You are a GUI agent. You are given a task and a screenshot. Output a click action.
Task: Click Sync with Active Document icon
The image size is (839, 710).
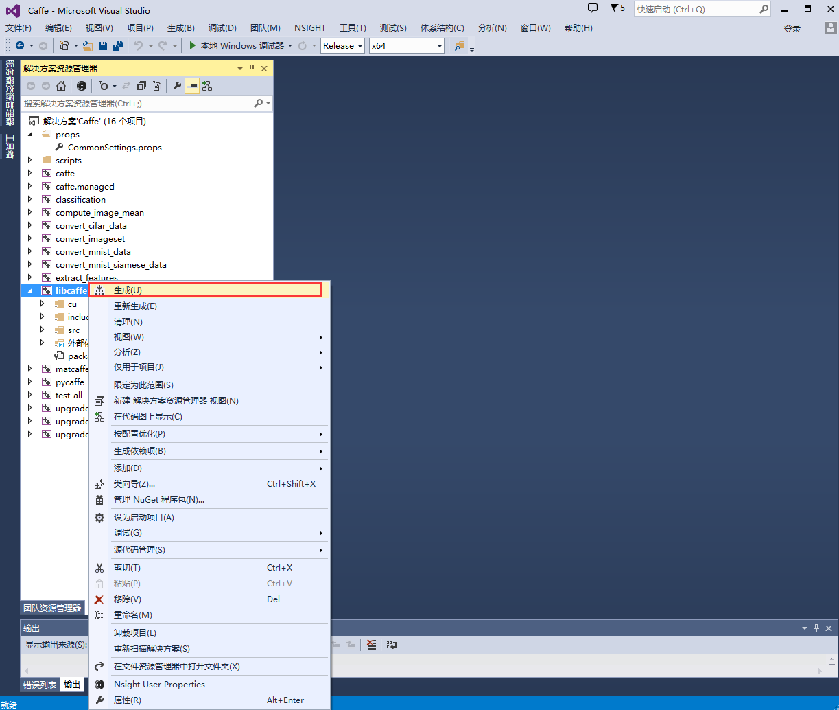(125, 86)
